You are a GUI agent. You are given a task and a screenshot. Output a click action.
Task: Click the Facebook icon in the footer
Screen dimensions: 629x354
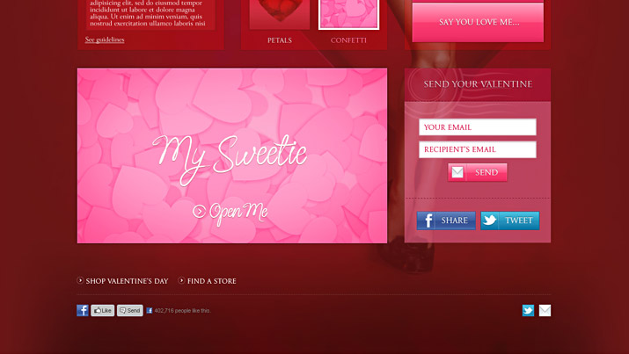coord(83,310)
